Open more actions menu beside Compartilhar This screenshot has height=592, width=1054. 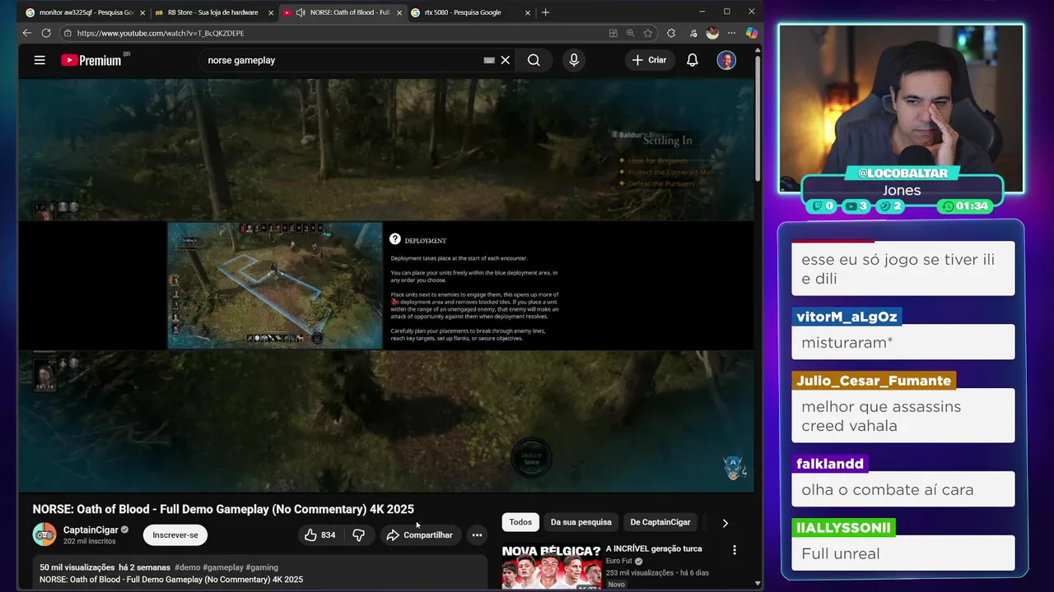[x=477, y=535]
